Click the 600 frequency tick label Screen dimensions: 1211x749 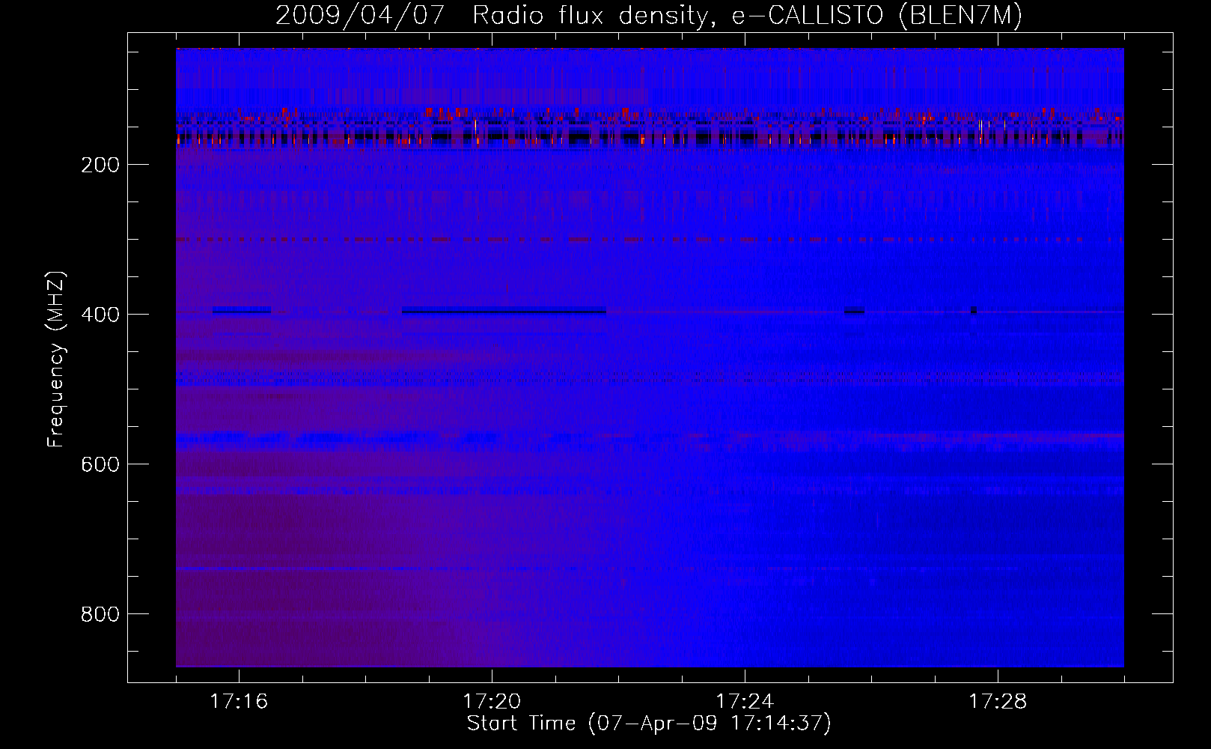pos(100,464)
